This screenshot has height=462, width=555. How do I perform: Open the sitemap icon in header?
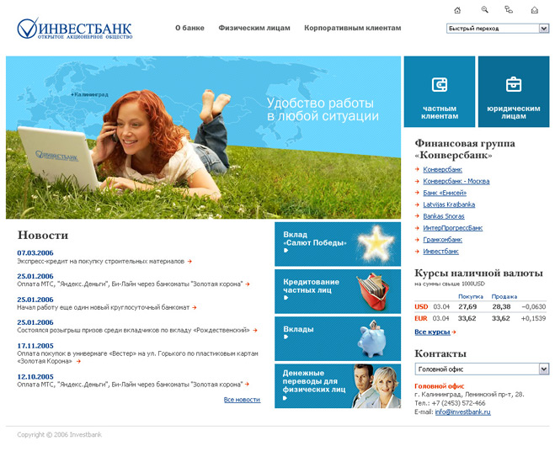click(x=509, y=10)
